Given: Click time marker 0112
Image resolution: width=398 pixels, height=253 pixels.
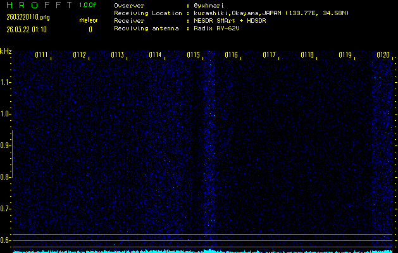Looking at the screenshot, I should point(80,55).
